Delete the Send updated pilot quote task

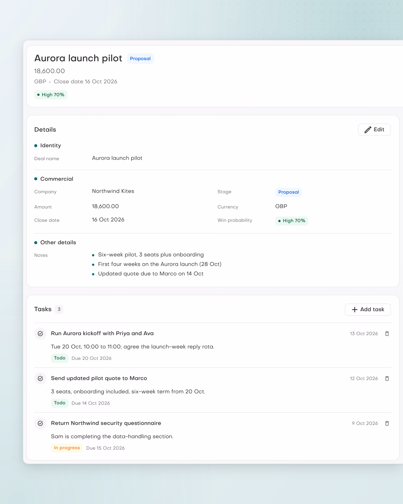point(387,379)
